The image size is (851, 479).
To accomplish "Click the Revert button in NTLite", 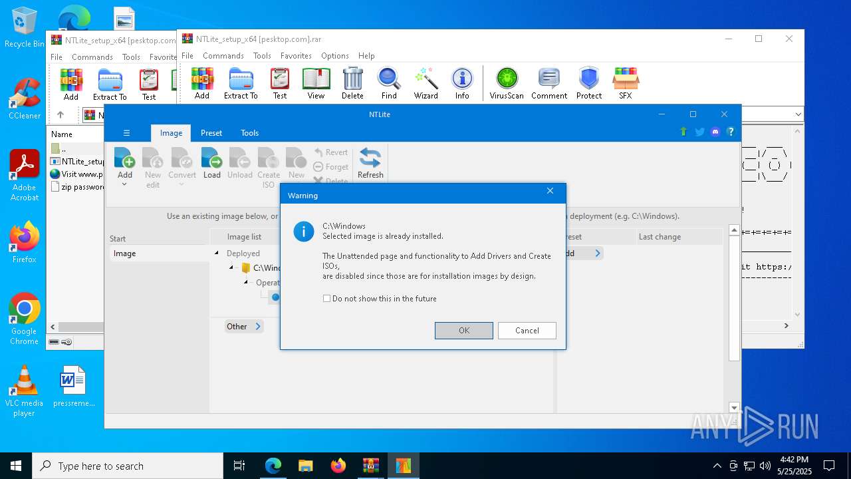I will [x=330, y=152].
